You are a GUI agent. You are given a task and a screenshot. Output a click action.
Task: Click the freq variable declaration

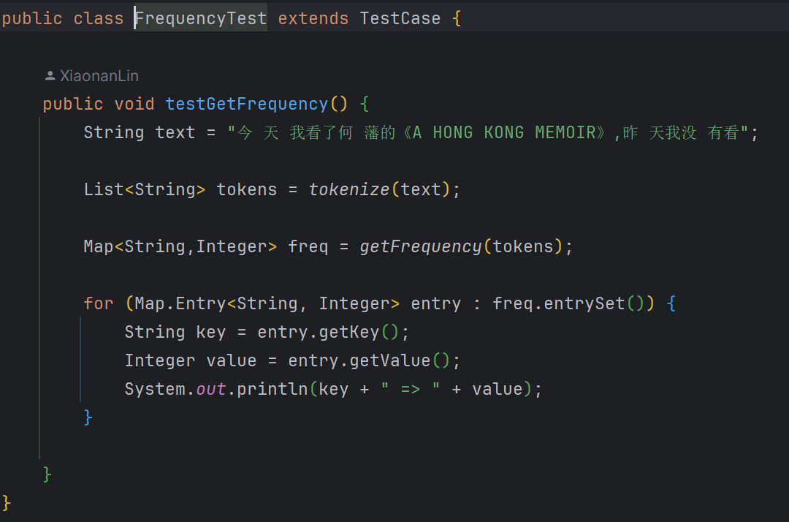click(x=308, y=246)
